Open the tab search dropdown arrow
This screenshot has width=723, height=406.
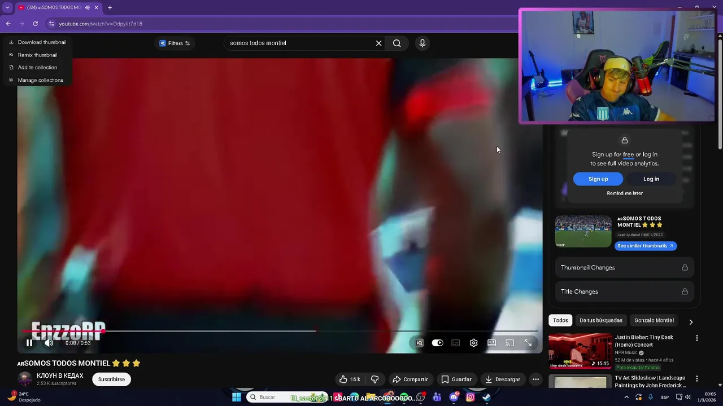coord(7,7)
